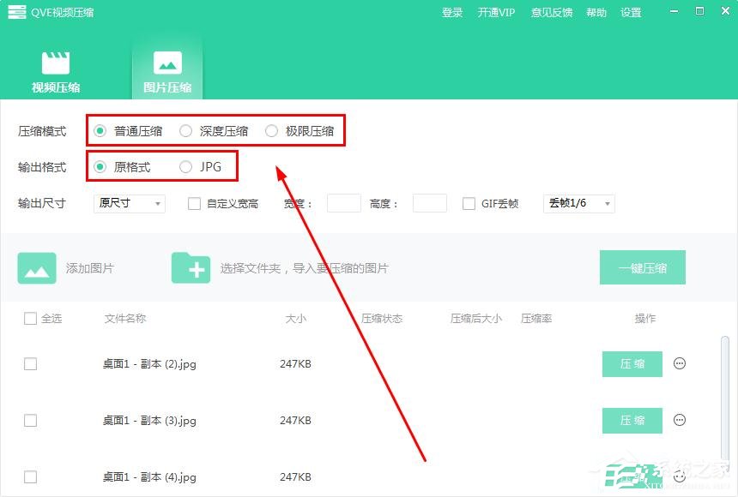Open the 设置 menu in the title bar
This screenshot has width=738, height=497.
pyautogui.click(x=631, y=12)
